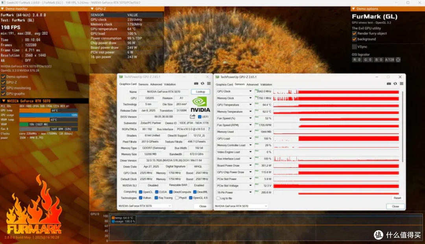The height and width of the screenshot is (244, 425).
Task: Click the NVIDIA logo in GPU-Z
Action: click(200, 105)
